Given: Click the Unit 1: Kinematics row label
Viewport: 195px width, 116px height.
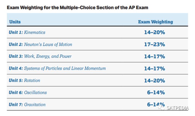Looking at the screenshot, I should 27,32.
